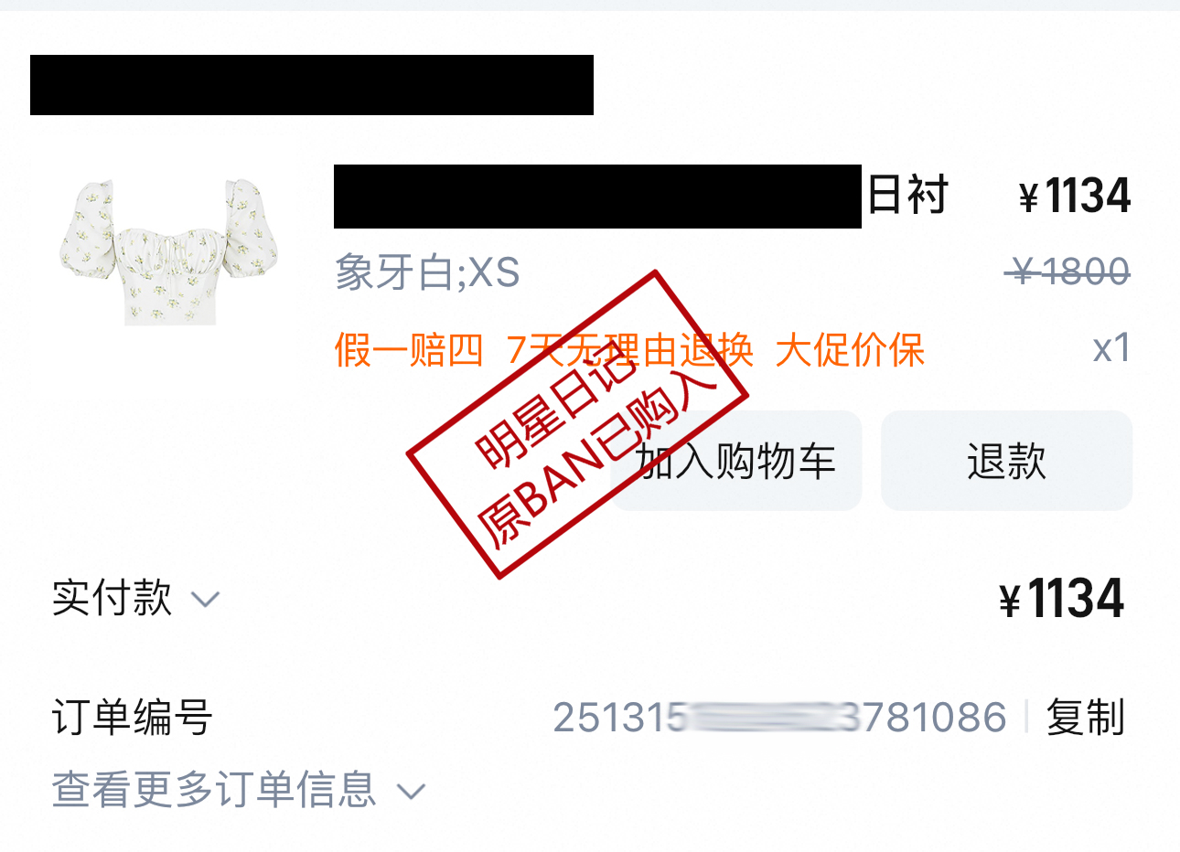Click the product title ending in 日衬
This screenshot has height=852, width=1180.
pyautogui.click(x=641, y=196)
